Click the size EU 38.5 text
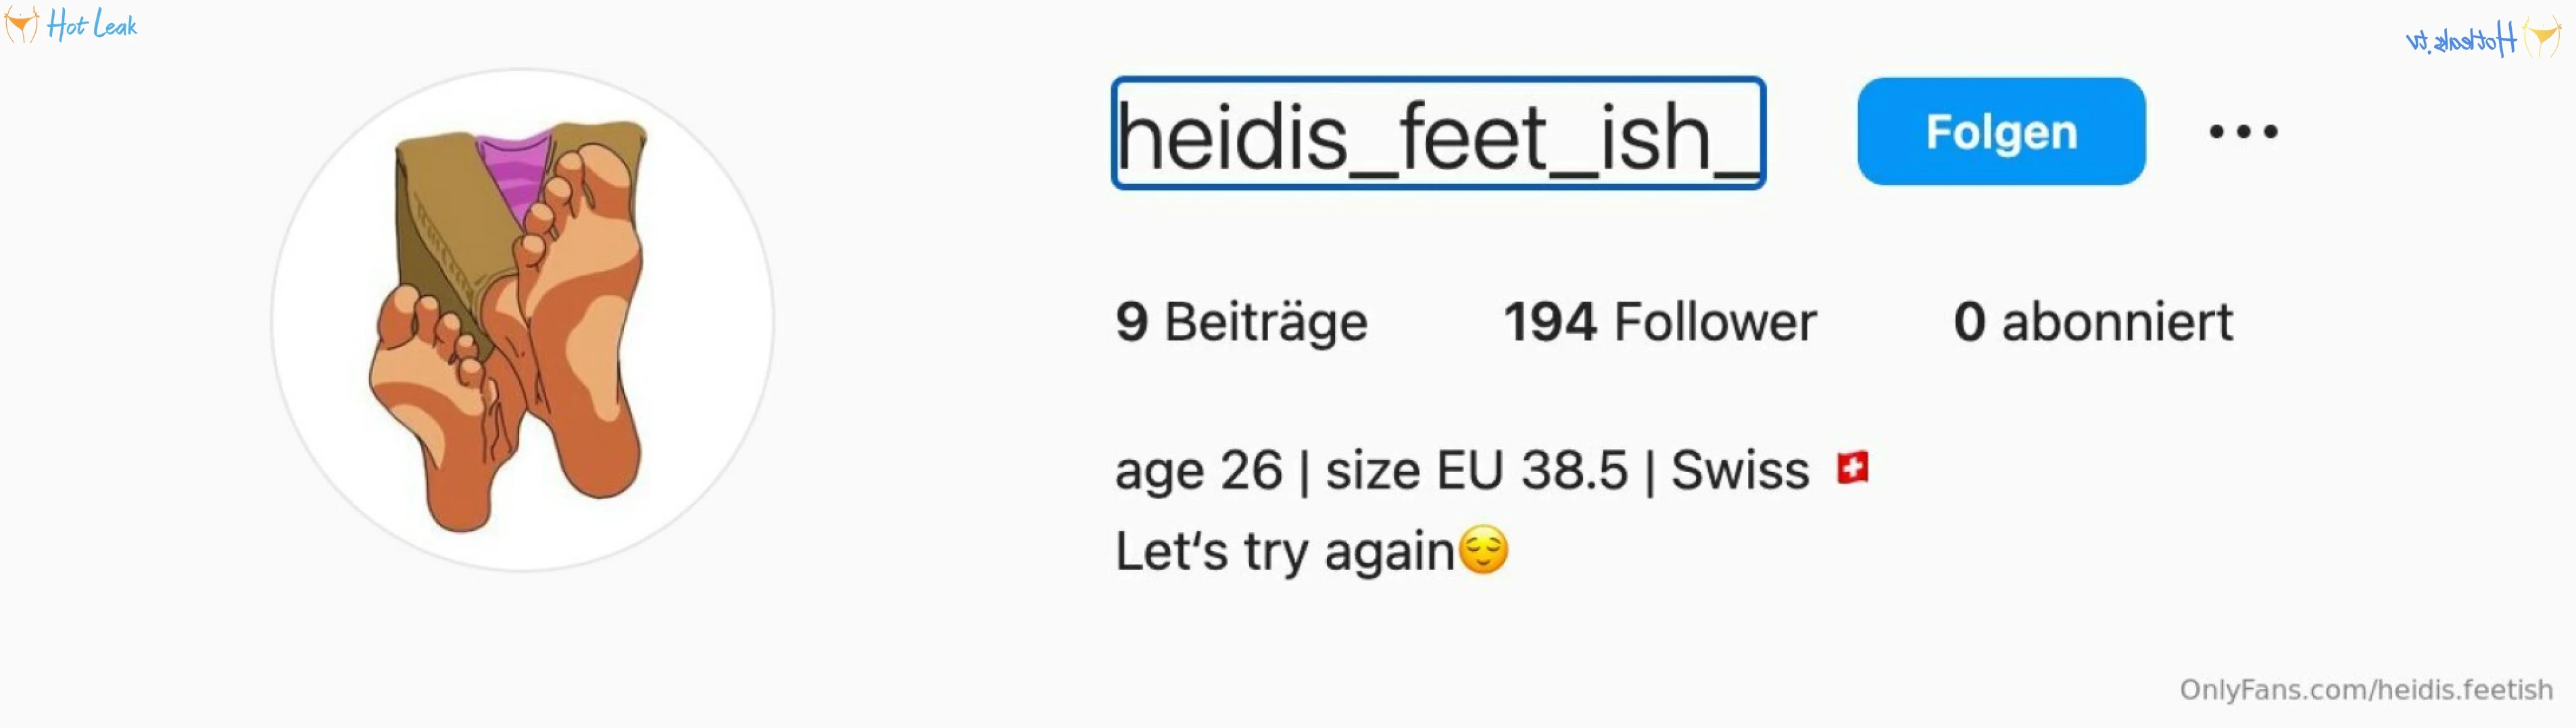2576x728 pixels. tap(1476, 470)
